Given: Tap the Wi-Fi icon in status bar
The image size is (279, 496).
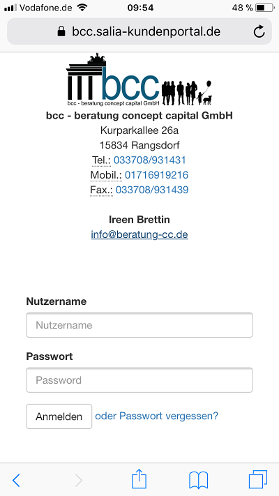Looking at the screenshot, I should pos(82,8).
